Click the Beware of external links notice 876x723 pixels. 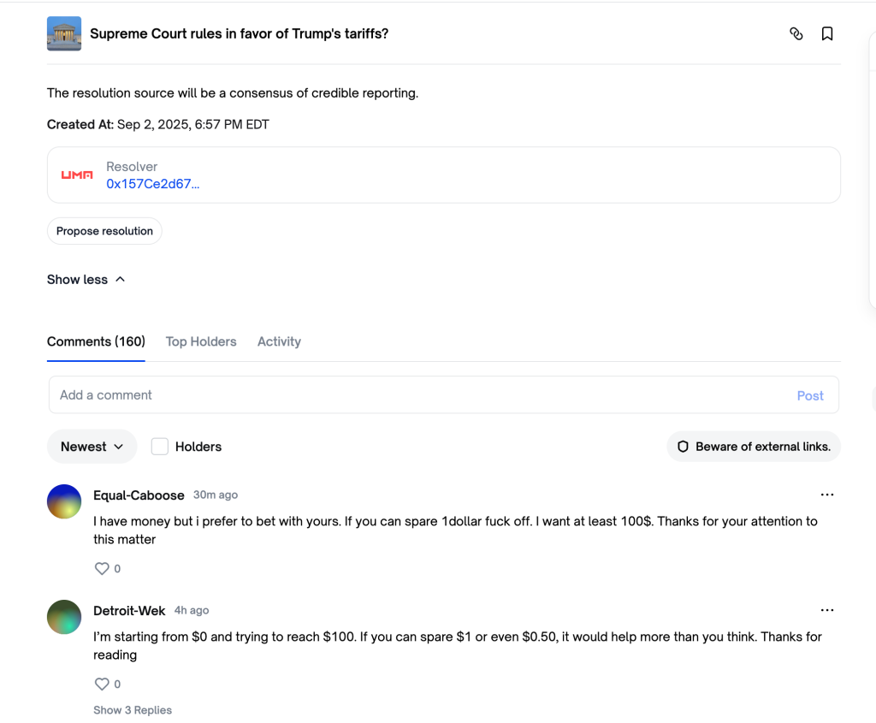click(x=754, y=447)
